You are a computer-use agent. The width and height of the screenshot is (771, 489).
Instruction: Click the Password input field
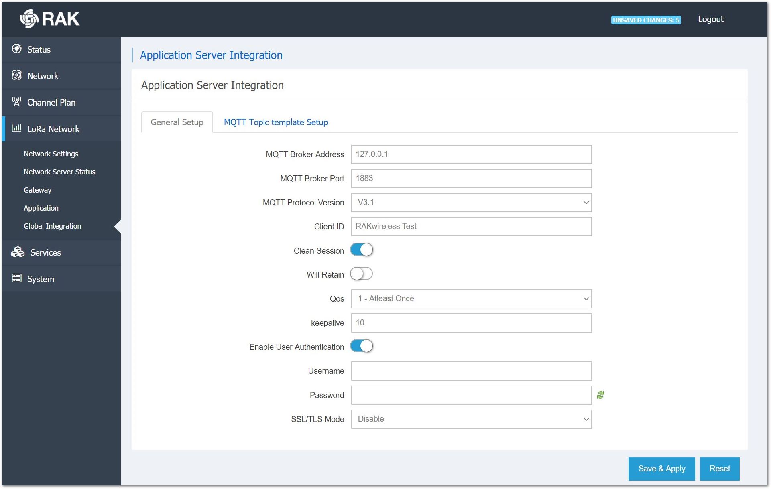[471, 395]
